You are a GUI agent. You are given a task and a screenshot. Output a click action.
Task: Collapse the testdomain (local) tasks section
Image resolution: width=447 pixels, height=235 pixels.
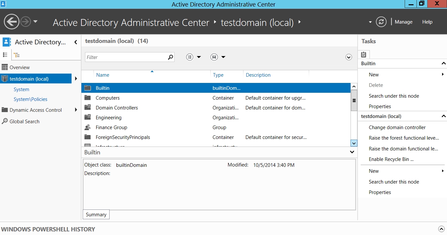click(444, 116)
